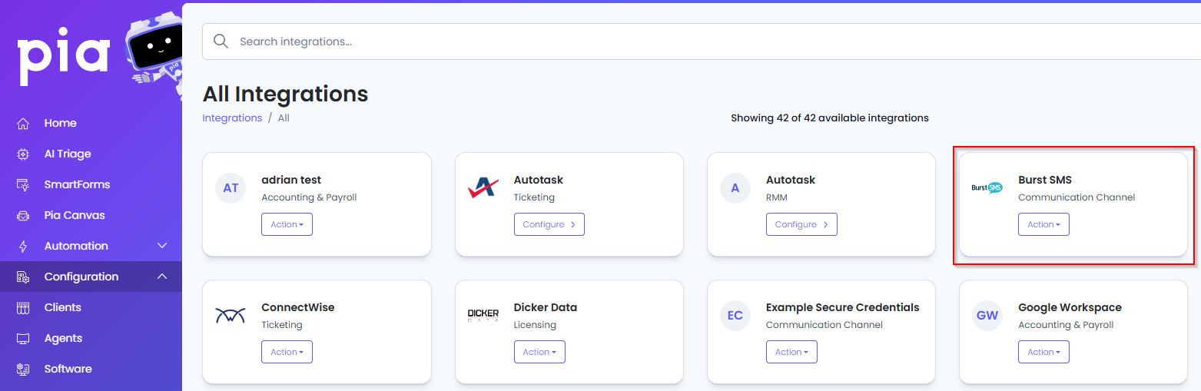Screen dimensions: 1201x391
Task: Open the Pia Canvas menu item
Action: point(91,215)
